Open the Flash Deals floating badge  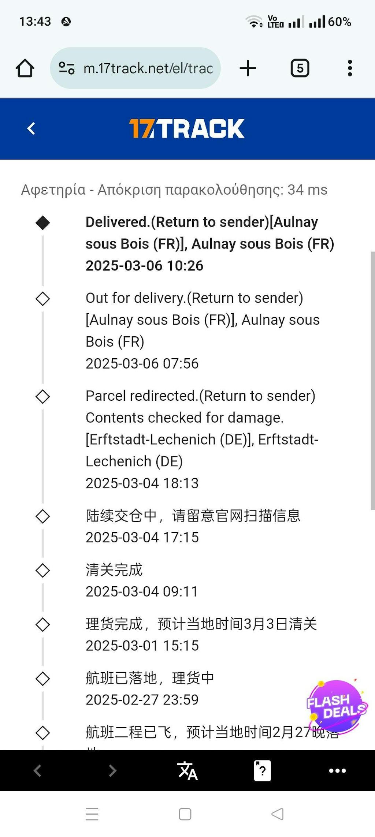(336, 707)
